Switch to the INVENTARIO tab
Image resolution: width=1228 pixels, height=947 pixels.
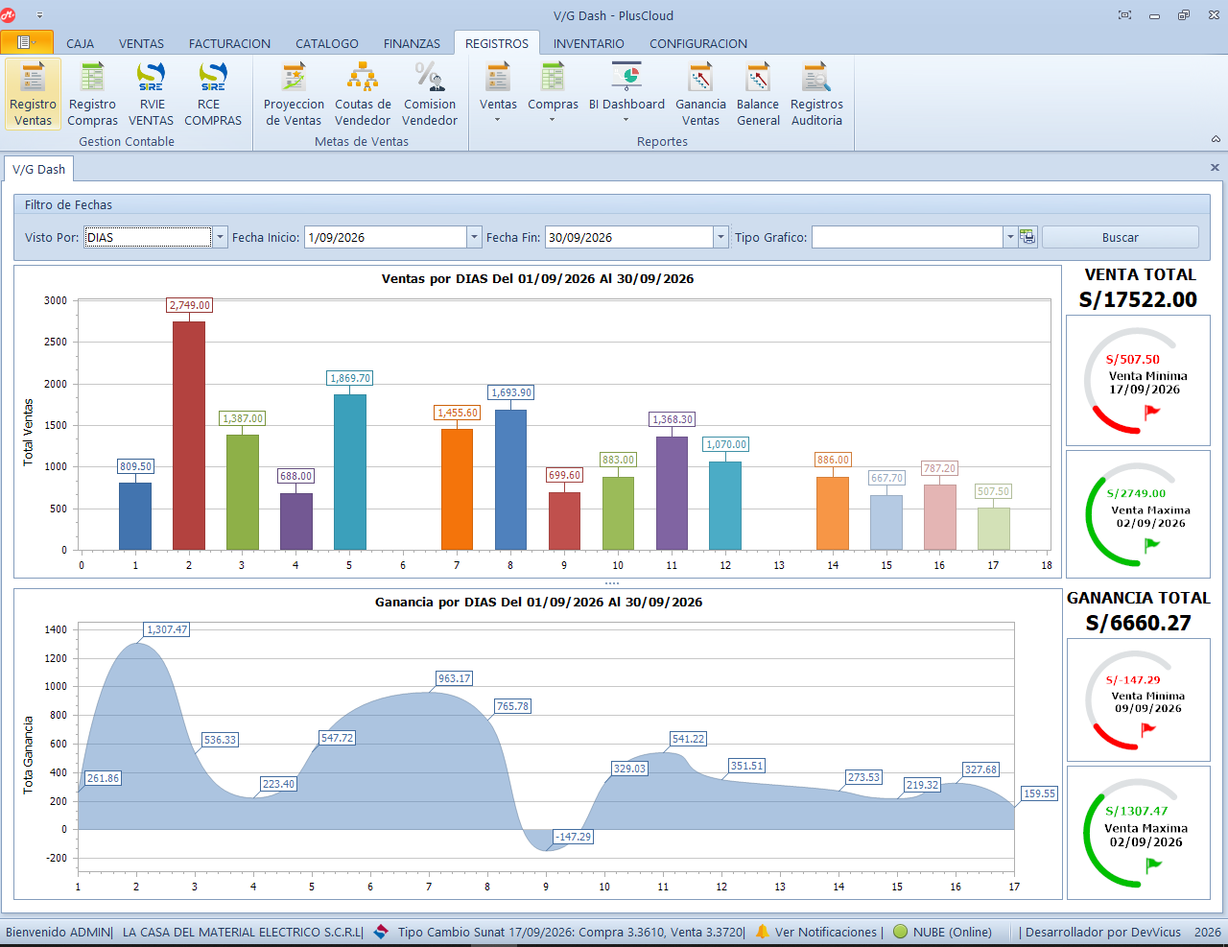click(588, 43)
